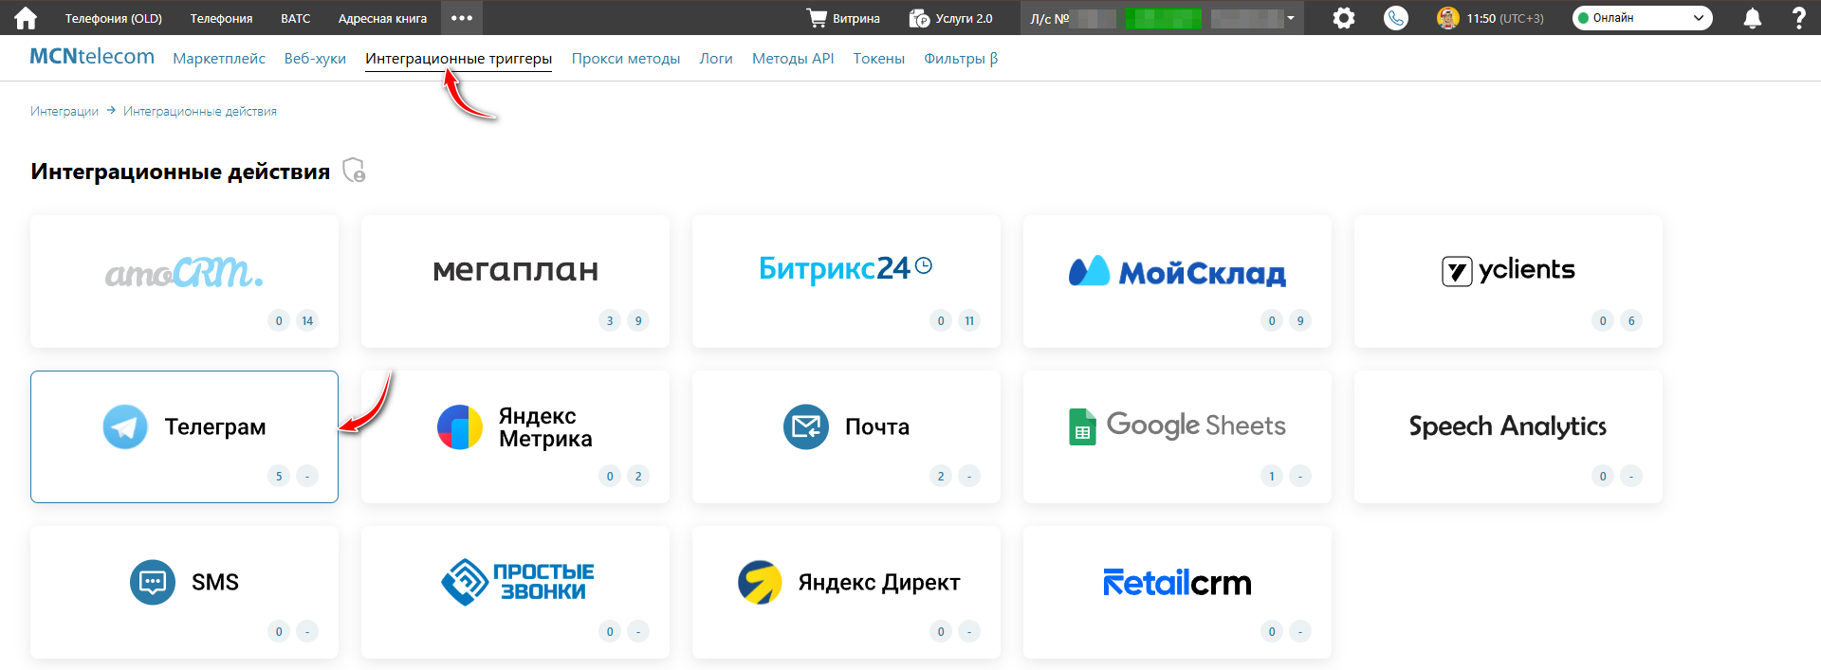Open the help question mark

coord(1798,18)
